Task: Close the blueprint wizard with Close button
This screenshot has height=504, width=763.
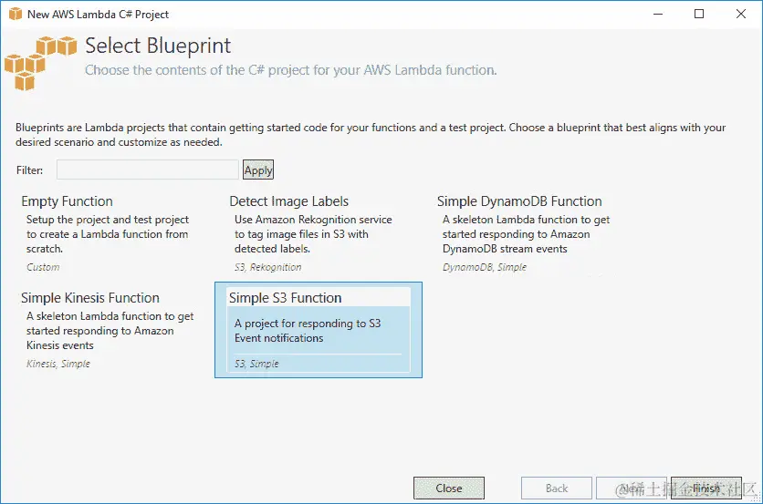Action: coord(449,488)
